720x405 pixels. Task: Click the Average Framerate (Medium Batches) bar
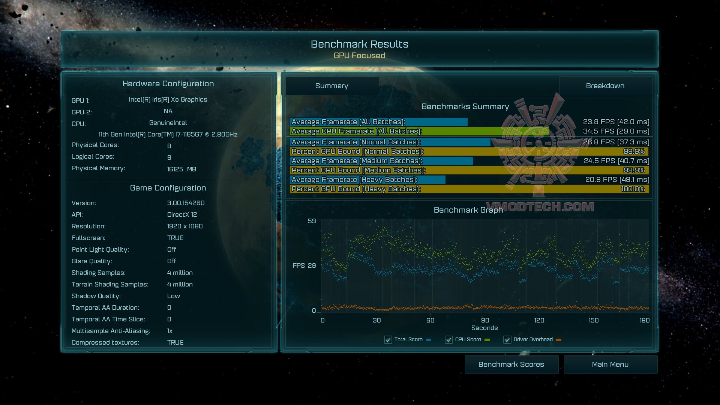tap(381, 161)
